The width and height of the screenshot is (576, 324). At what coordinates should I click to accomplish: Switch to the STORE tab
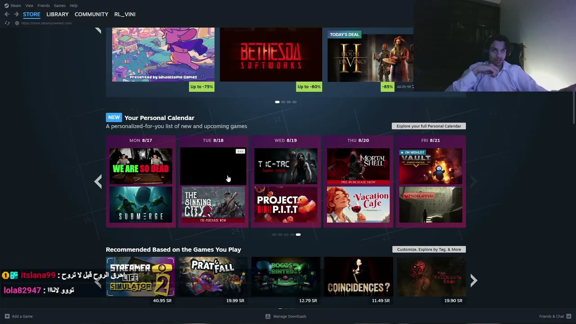coord(31,14)
